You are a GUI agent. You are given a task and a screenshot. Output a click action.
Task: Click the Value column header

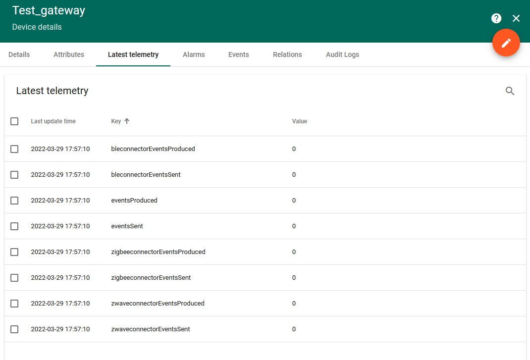(x=299, y=121)
